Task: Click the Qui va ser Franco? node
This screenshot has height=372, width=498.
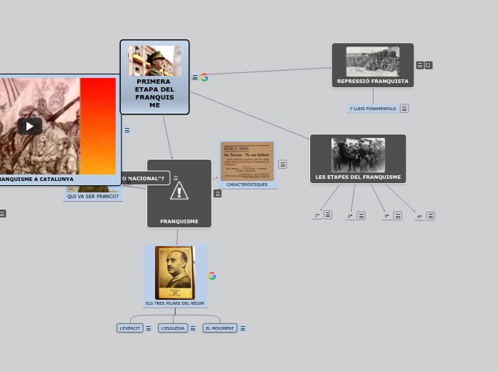Action: tap(93, 197)
